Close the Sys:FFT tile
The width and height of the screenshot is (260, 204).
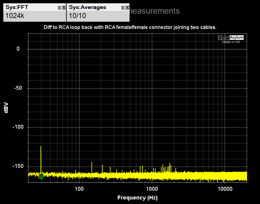64,8
